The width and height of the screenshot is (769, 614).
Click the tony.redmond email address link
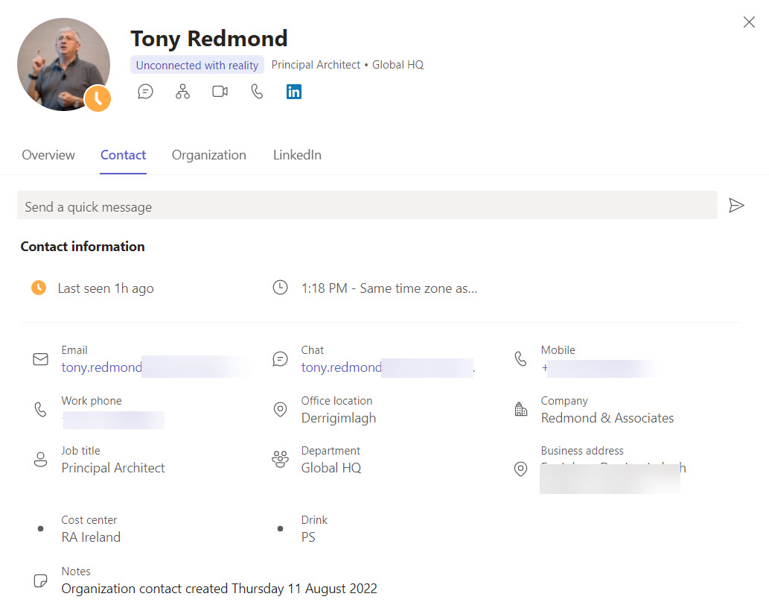[x=101, y=367]
